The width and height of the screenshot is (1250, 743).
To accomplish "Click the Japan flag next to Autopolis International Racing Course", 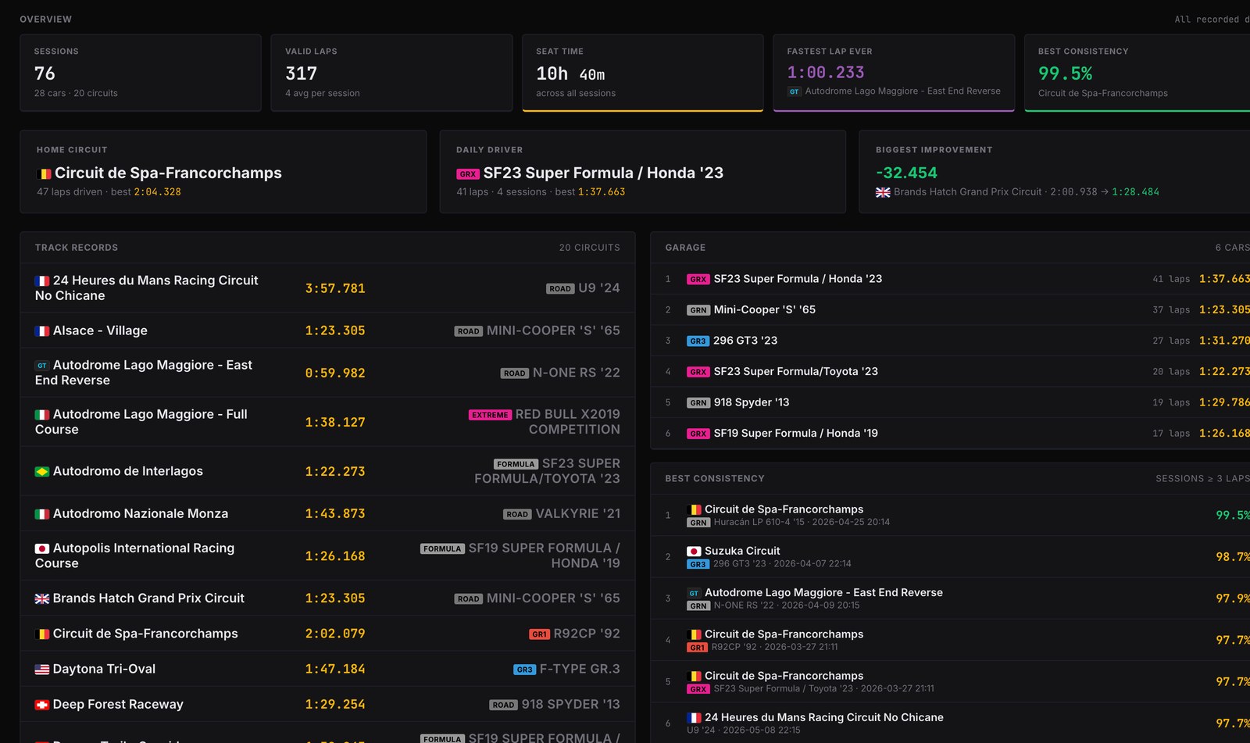I will point(42,548).
